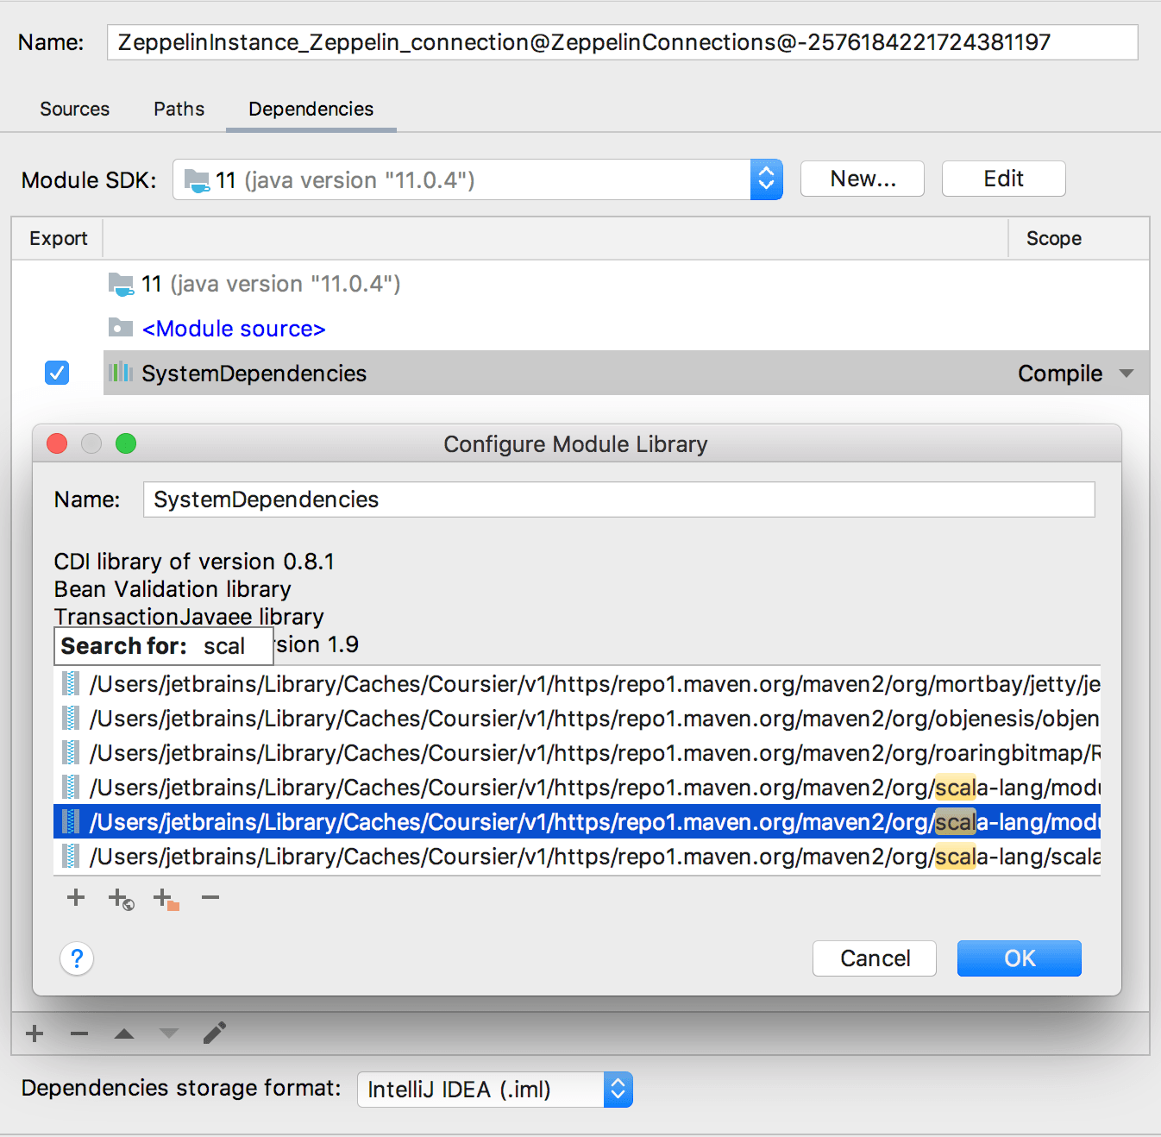The height and width of the screenshot is (1137, 1161).
Task: Open help with the question mark icon
Action: 77,958
